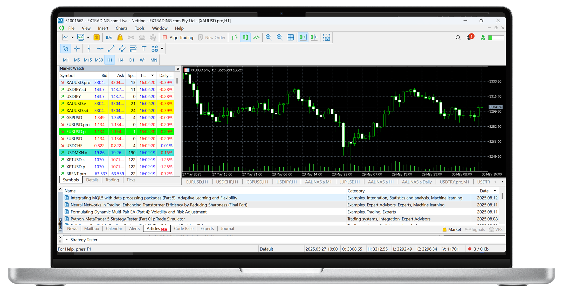Select the Crosshair tool
This screenshot has width=563, height=289.
coord(77,49)
